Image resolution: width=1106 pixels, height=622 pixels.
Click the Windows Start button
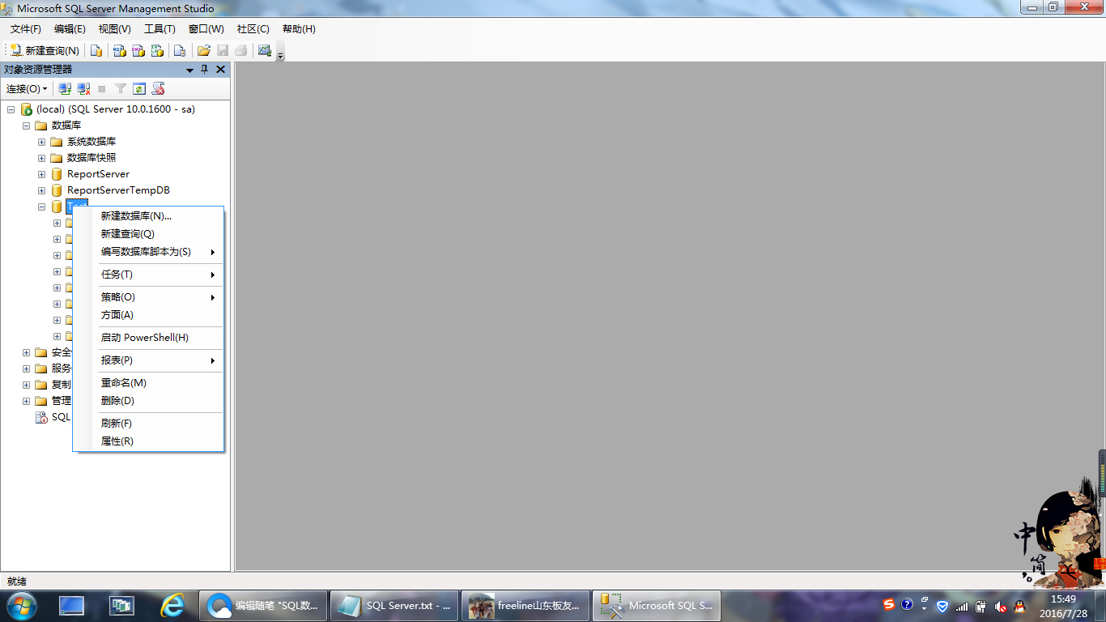(x=20, y=606)
